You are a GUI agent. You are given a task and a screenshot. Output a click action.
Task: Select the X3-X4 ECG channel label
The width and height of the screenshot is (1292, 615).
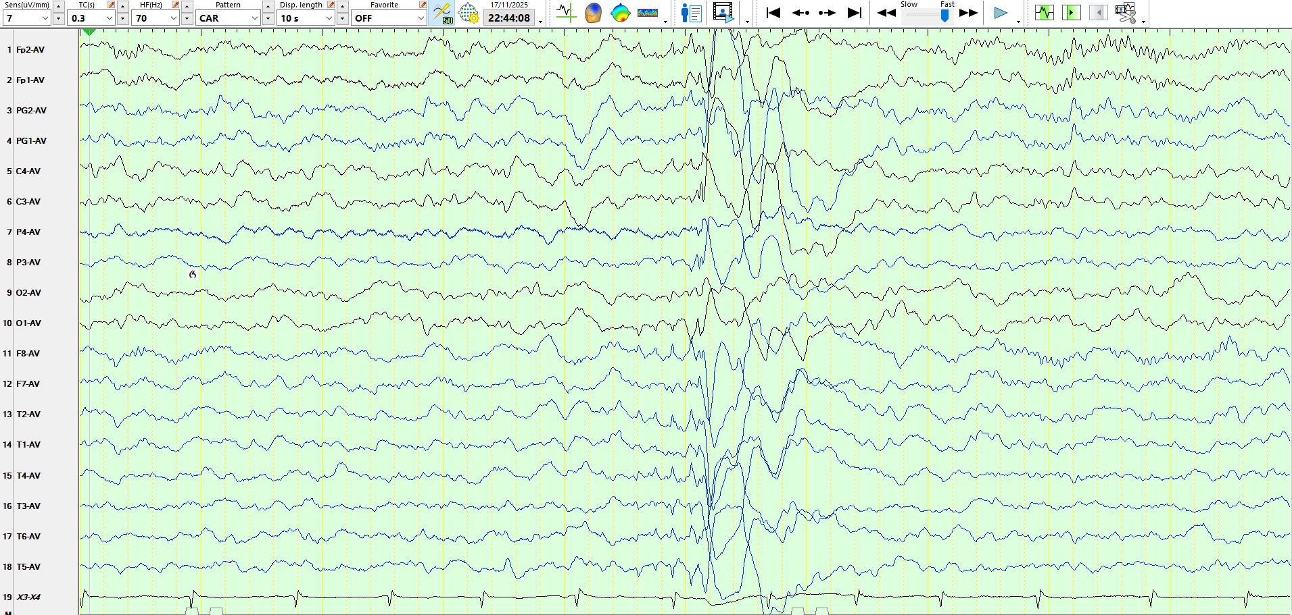point(28,597)
